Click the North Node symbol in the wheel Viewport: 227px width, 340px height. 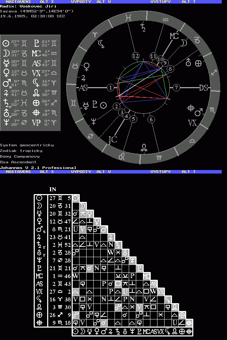[144, 148]
